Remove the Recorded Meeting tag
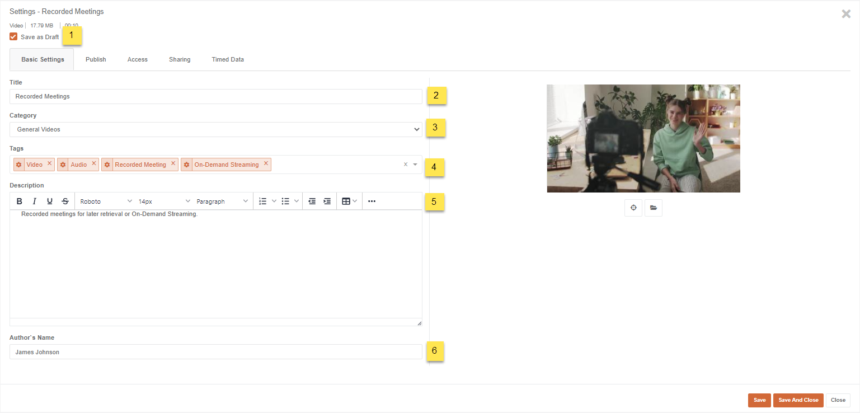The width and height of the screenshot is (860, 413). (x=173, y=164)
